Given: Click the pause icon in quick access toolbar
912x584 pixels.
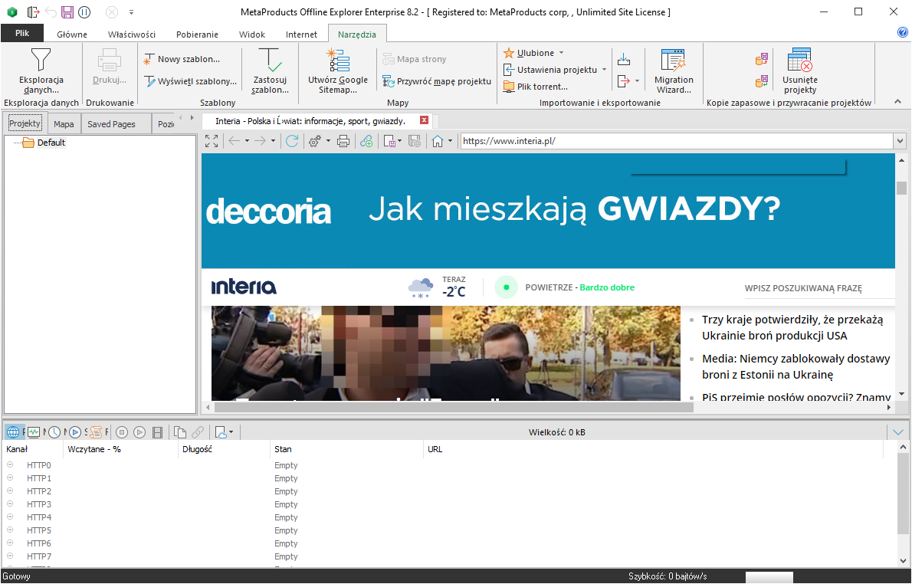Looking at the screenshot, I should click(x=84, y=11).
